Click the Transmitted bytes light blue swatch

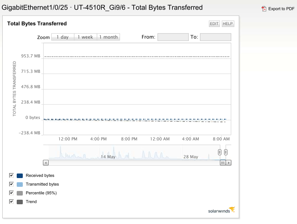point(20,185)
